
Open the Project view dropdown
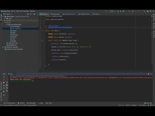pos(7,14)
